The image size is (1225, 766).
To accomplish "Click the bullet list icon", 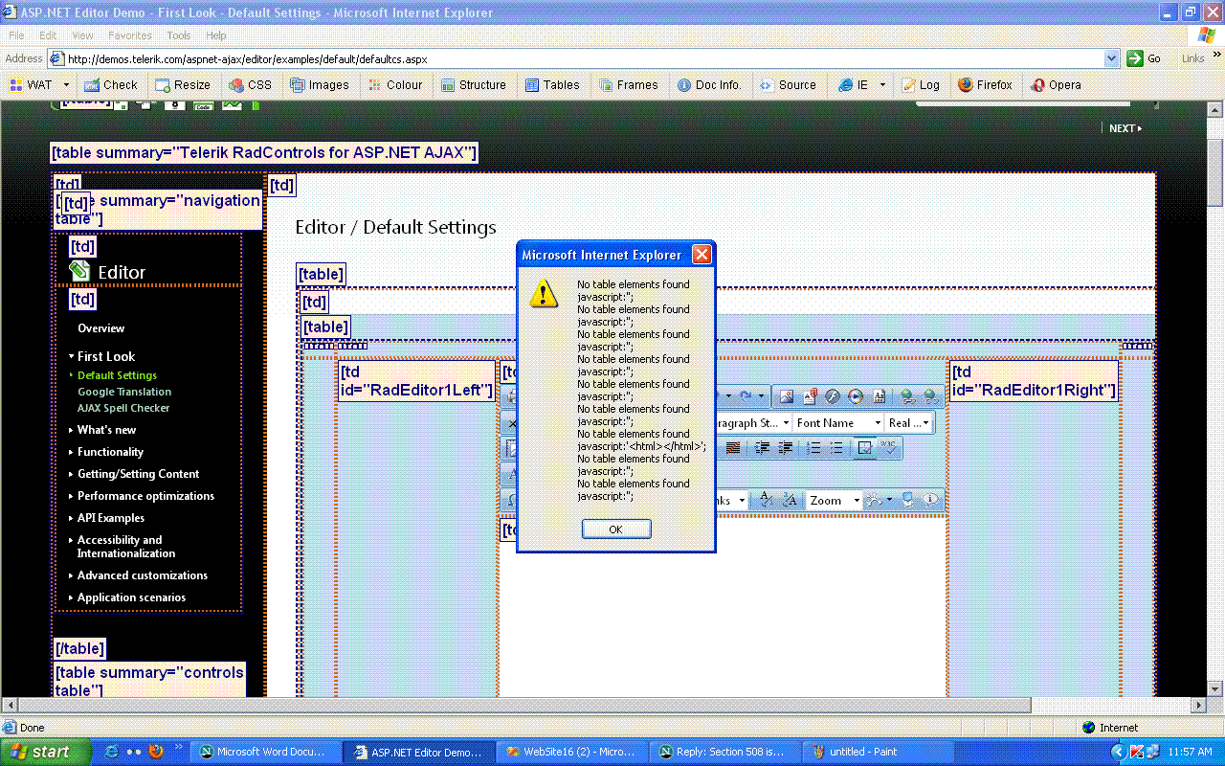I will (836, 448).
